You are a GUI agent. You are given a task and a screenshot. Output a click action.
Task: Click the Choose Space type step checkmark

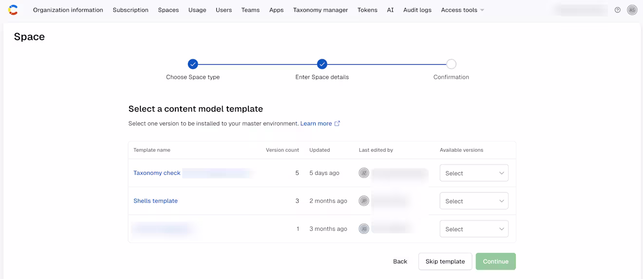tap(193, 64)
